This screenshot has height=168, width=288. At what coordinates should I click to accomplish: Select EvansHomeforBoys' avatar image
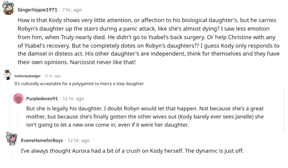[x=12, y=140]
